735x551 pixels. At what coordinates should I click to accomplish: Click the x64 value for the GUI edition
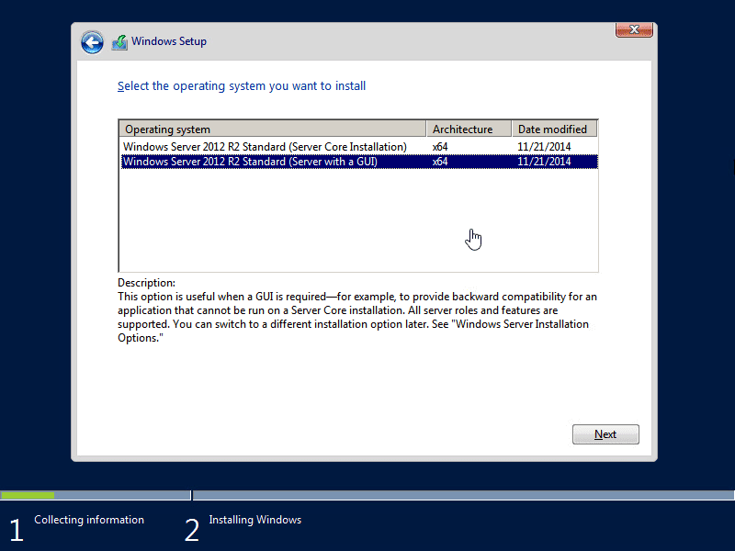click(x=439, y=161)
